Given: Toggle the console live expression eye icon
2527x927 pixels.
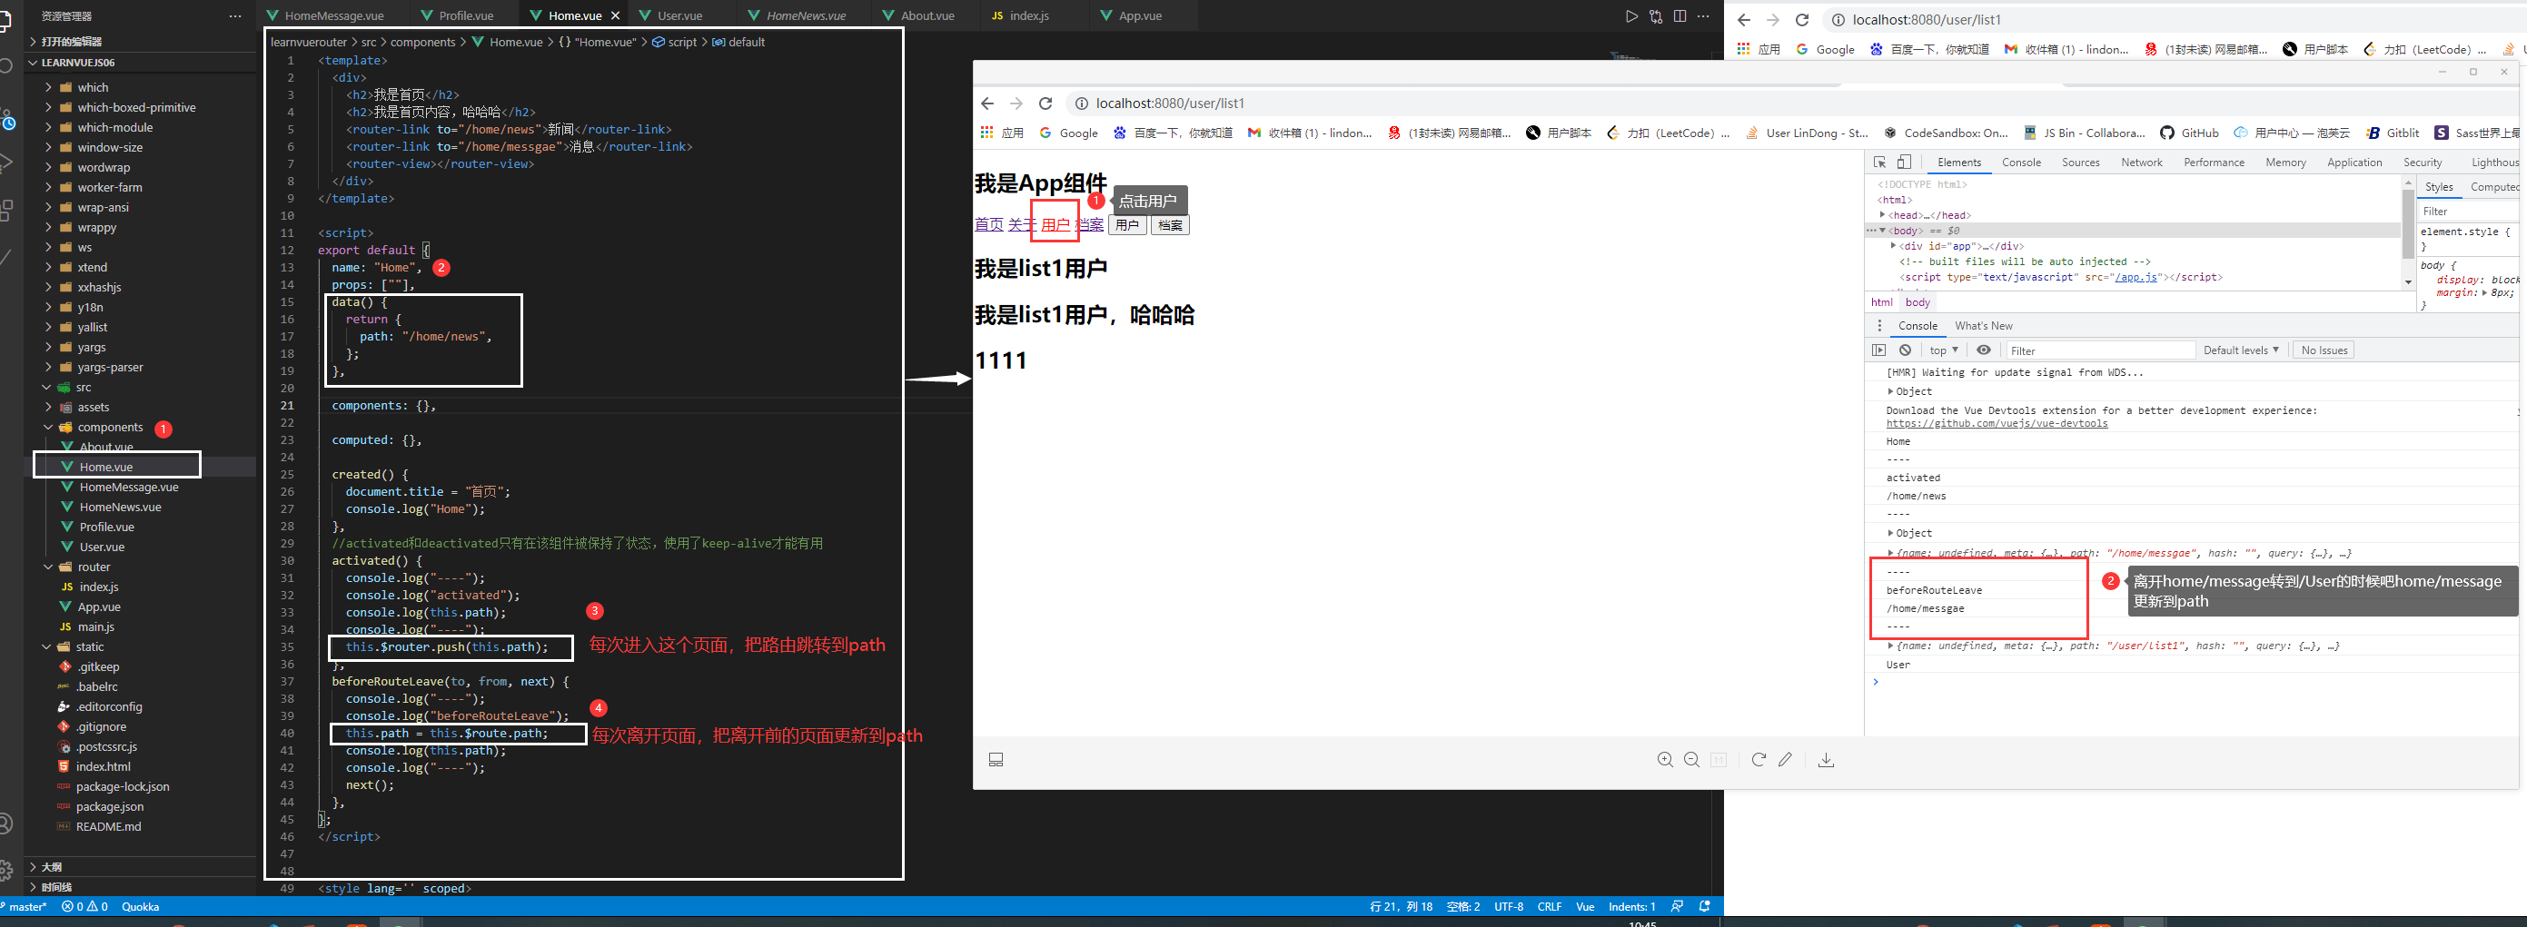Looking at the screenshot, I should 1984,350.
